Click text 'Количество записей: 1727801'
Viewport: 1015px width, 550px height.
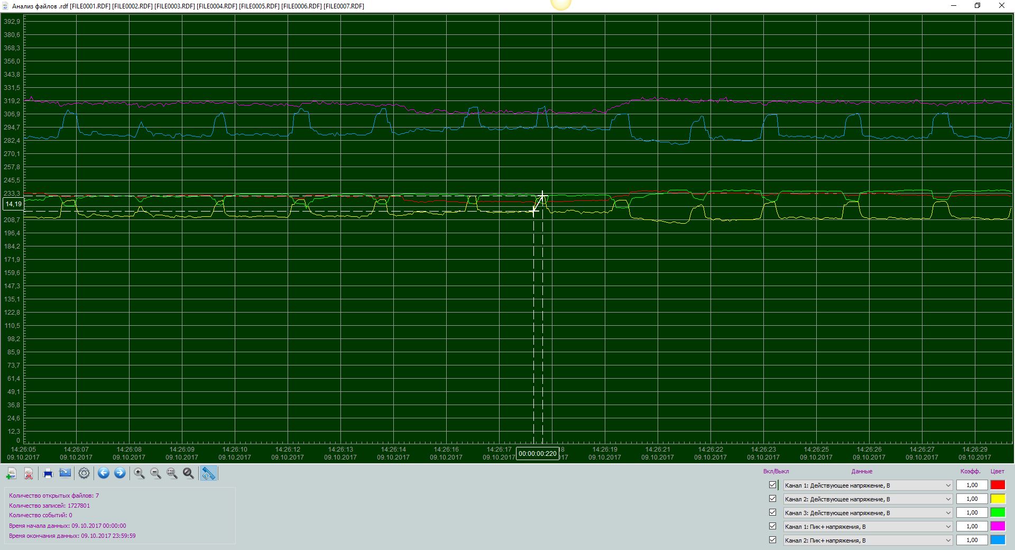coord(50,506)
